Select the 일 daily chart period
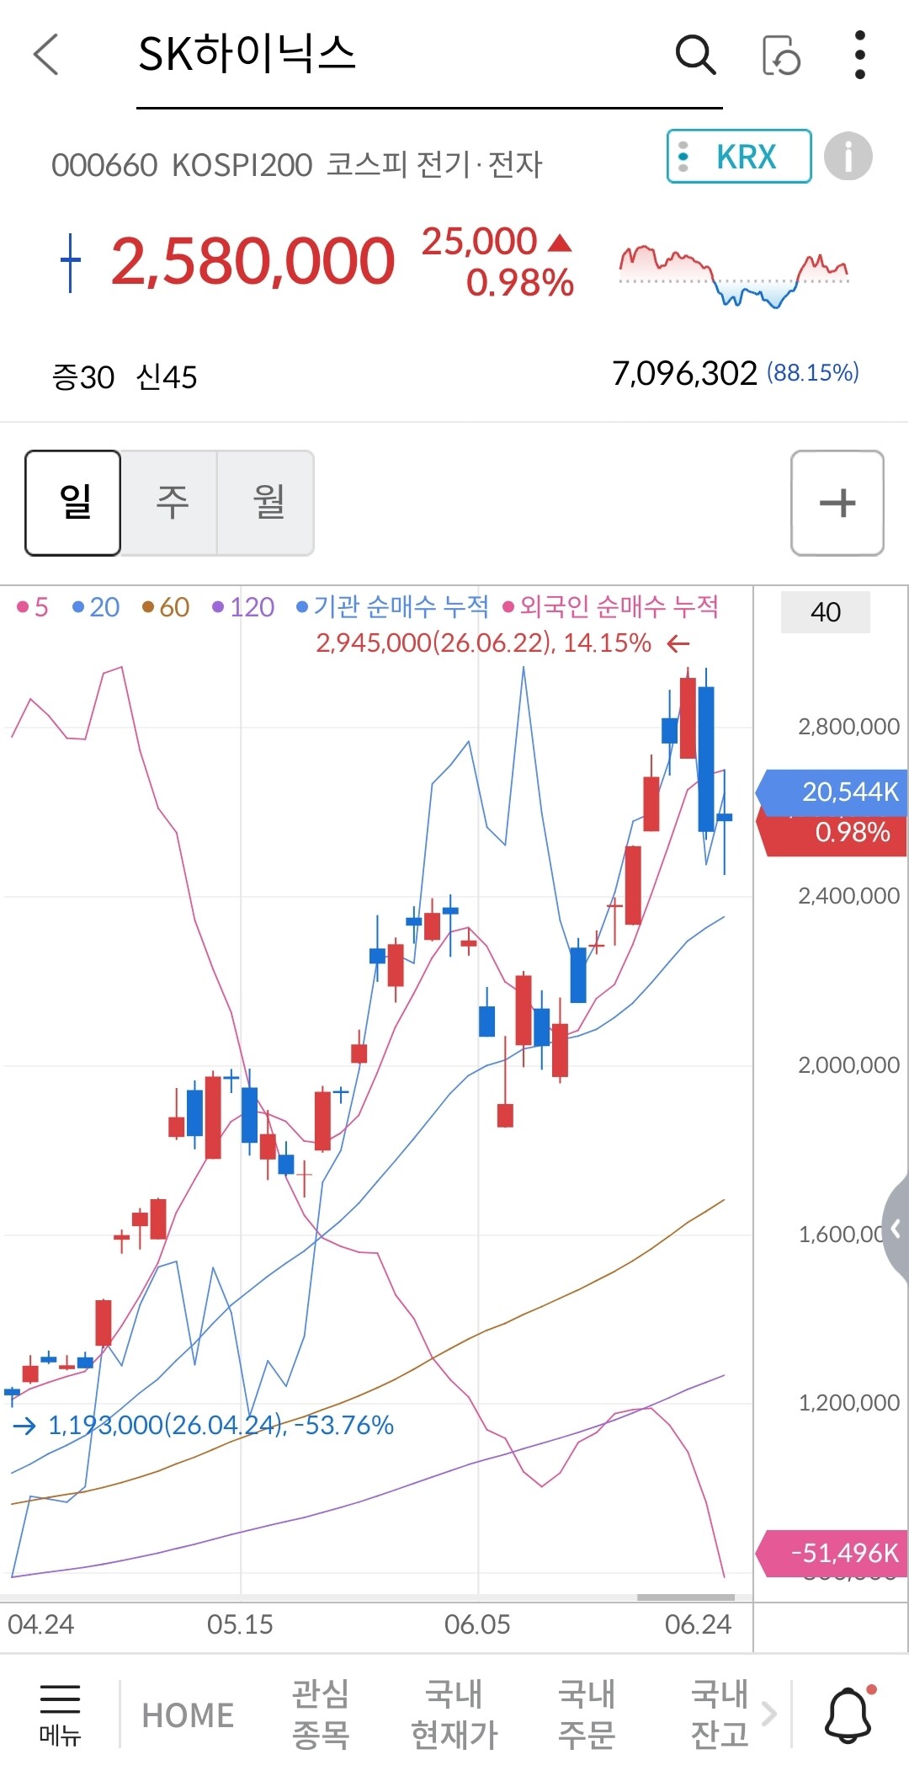The height and width of the screenshot is (1776, 909). (73, 503)
